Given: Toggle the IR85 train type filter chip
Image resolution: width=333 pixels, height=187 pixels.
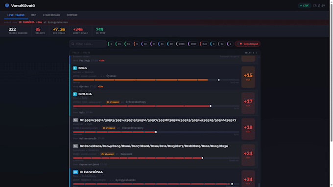Looking at the screenshot, I should point(181,44).
